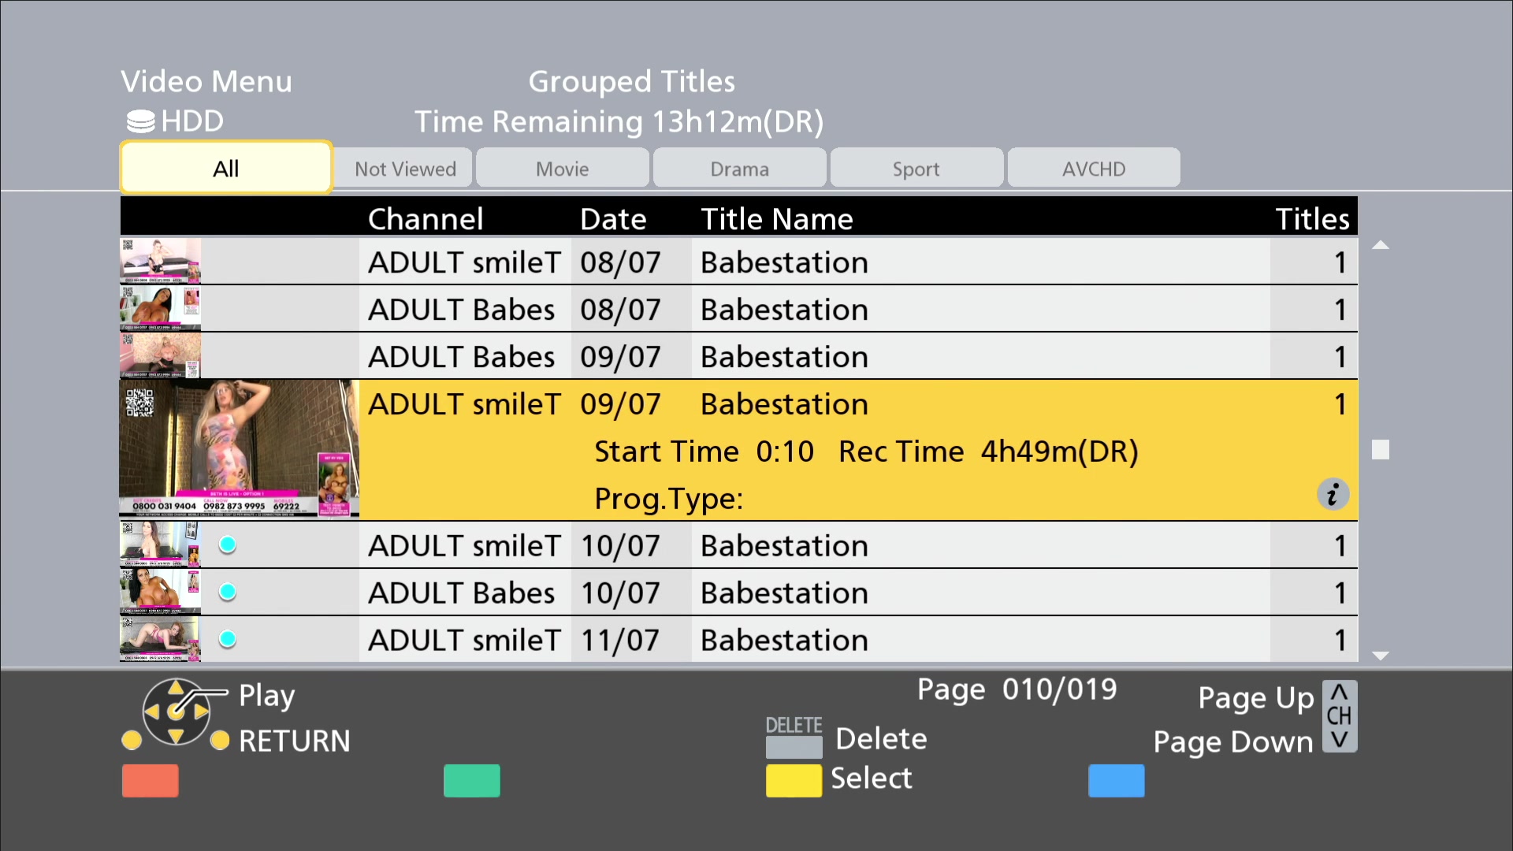
Task: Select the highlighted ADULT smileT 09/07 row
Action: [x=738, y=450]
